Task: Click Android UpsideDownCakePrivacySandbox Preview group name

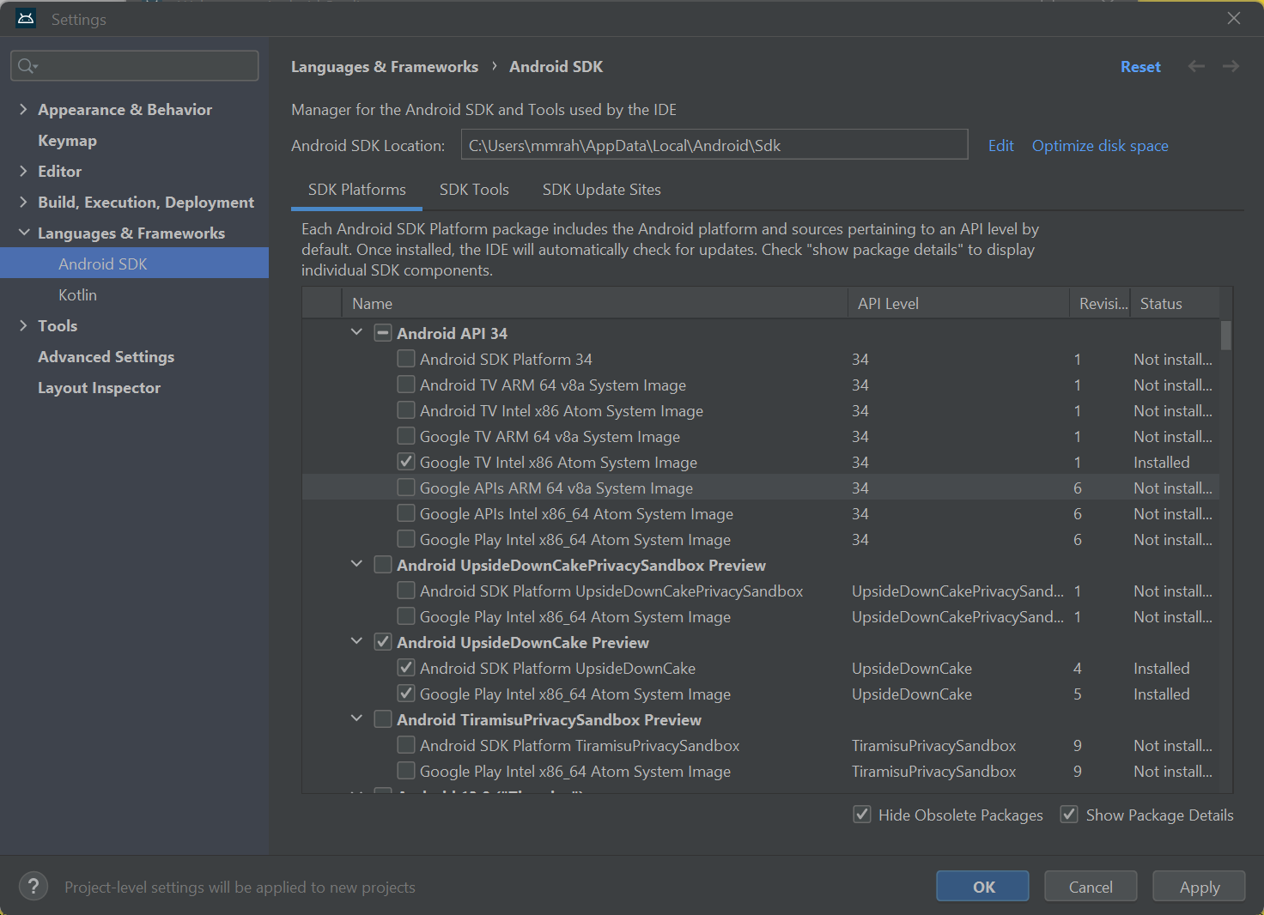Action: pos(581,565)
